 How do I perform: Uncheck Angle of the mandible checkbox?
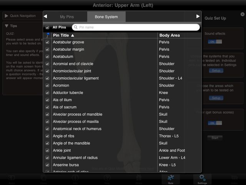(47, 143)
